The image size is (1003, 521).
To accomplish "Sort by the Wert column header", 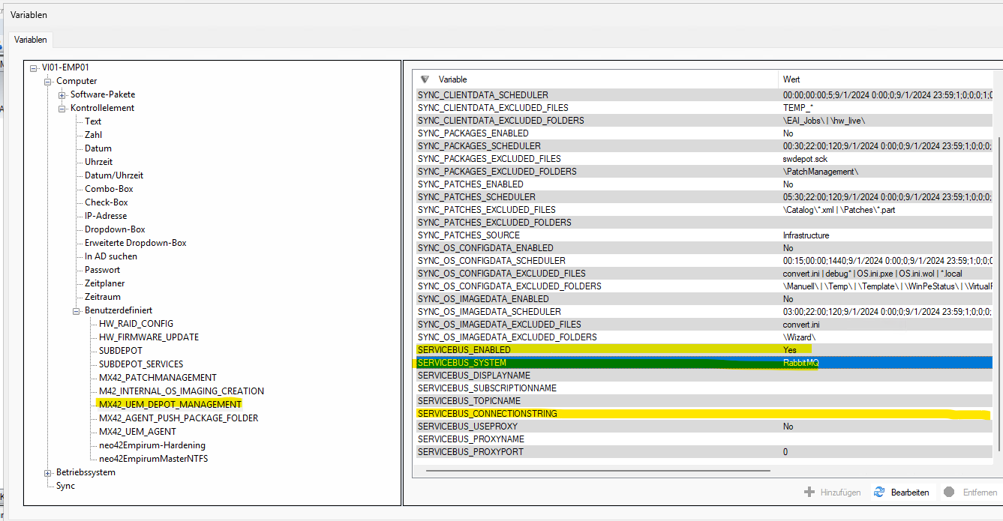I will click(x=791, y=79).
